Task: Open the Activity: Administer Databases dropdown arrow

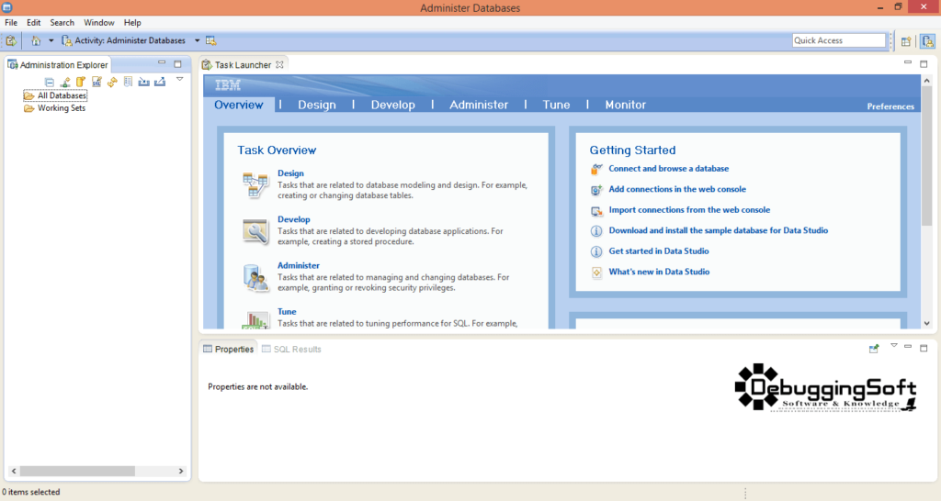Action: click(x=197, y=40)
